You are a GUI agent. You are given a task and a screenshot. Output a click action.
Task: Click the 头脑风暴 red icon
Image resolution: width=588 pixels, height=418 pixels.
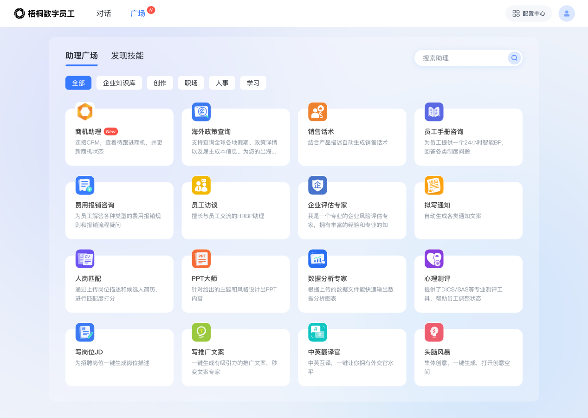[x=434, y=333]
